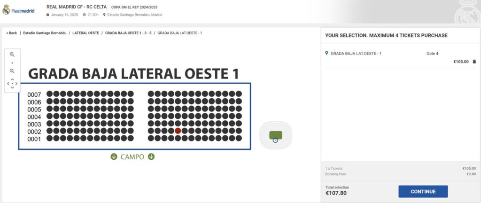This screenshot has height=203, width=481.
Task: Navigate to LATERAL OESTE breadcrumb
Action: [x=87, y=33]
